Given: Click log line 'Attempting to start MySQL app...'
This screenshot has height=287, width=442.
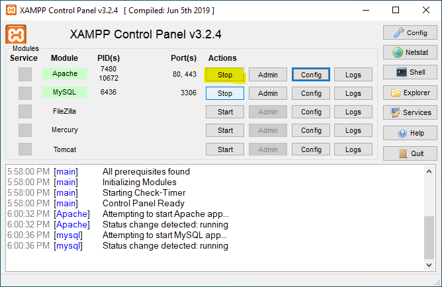Looking at the screenshot, I should (164, 235).
